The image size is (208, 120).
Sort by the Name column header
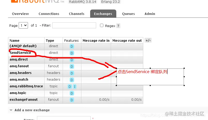click(x=15, y=40)
